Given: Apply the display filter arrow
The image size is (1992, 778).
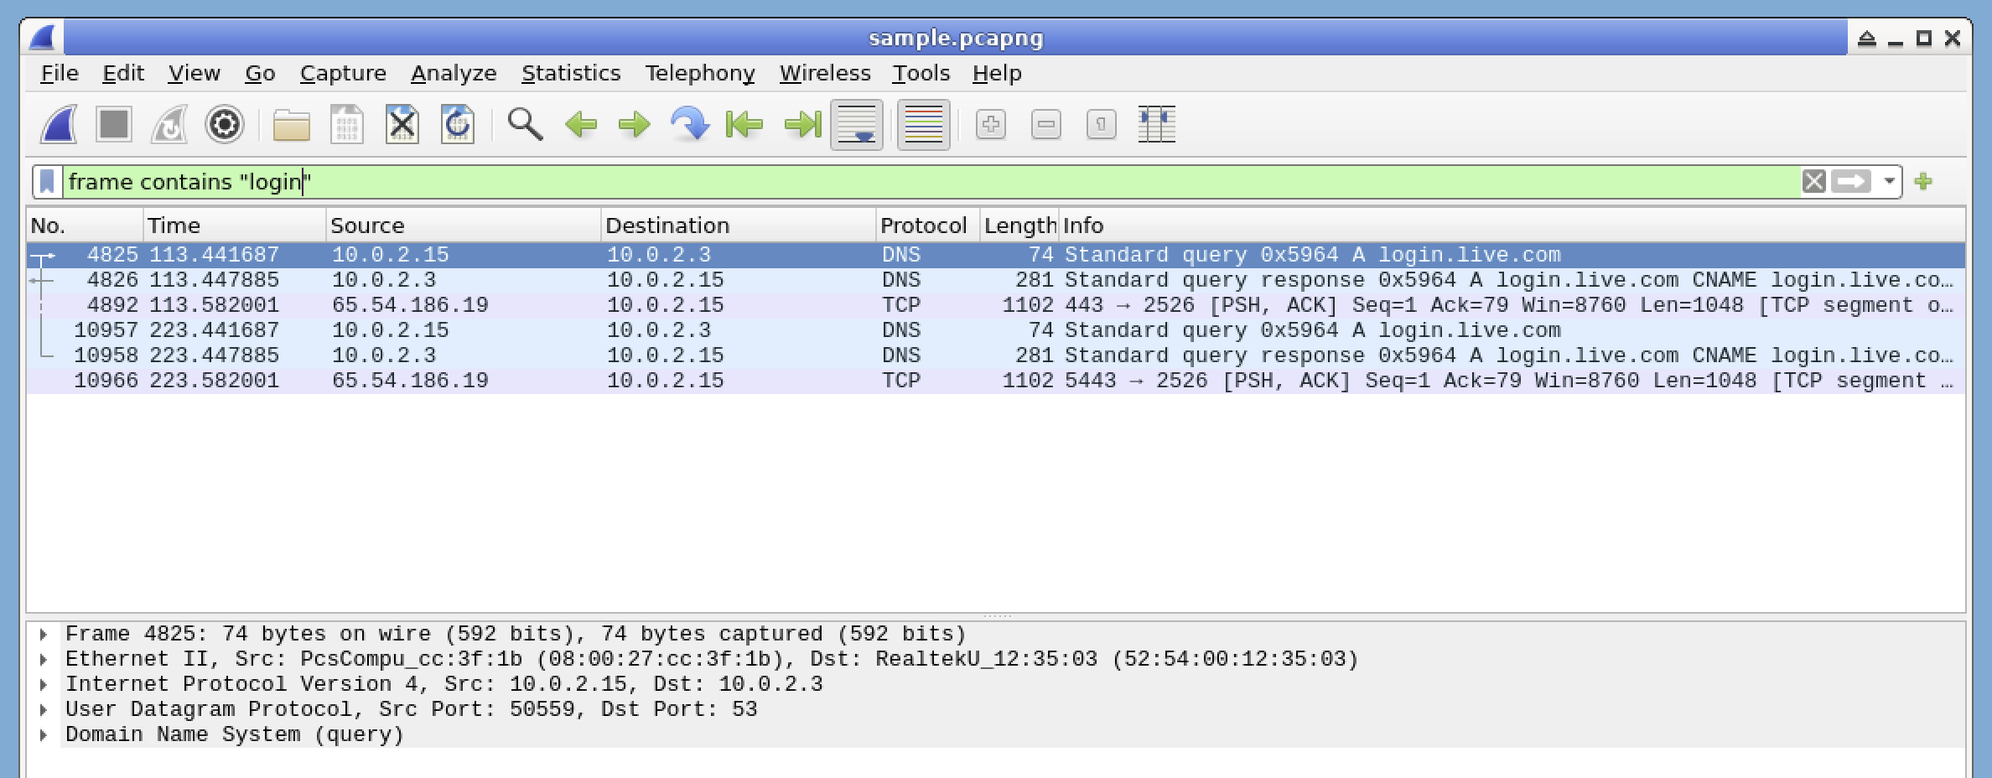Looking at the screenshot, I should pos(1851,181).
